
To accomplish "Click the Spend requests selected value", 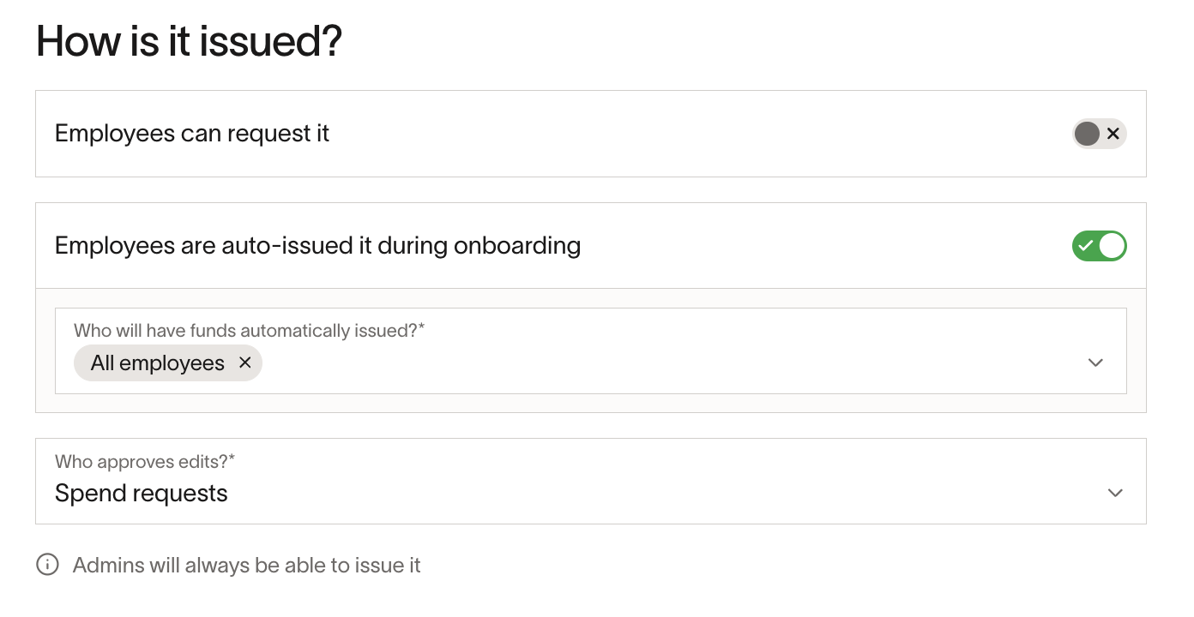I will [x=142, y=494].
